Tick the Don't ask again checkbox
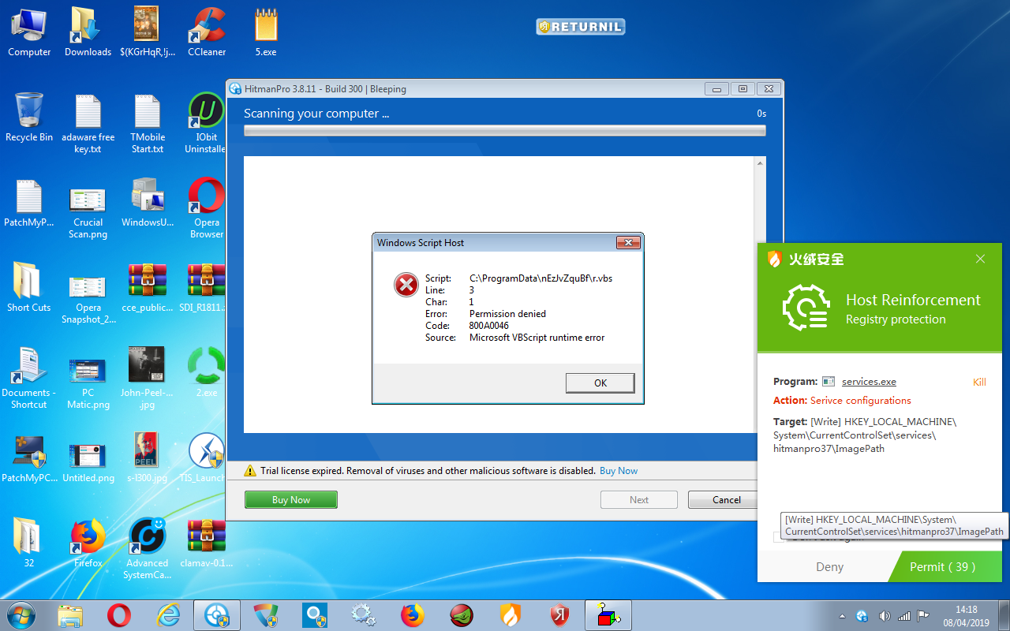 click(780, 538)
